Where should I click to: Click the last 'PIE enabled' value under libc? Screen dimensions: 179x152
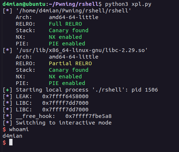click(x=67, y=83)
